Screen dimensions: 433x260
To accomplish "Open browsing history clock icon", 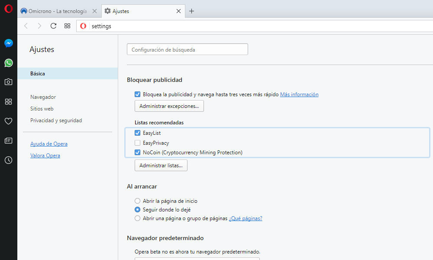I will pos(8,160).
